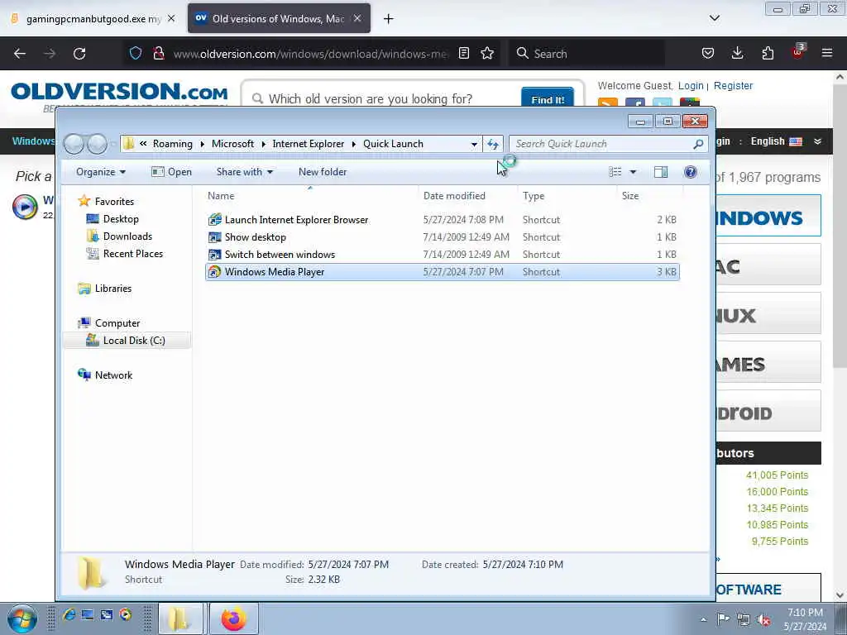Image resolution: width=847 pixels, height=635 pixels.
Task: Open a new Firefox tab
Action: (389, 19)
